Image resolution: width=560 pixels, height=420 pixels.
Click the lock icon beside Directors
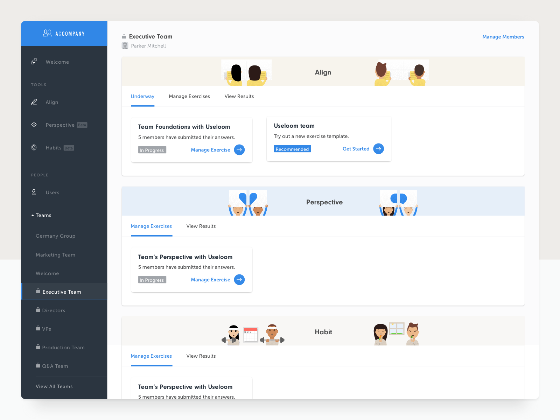38,310
